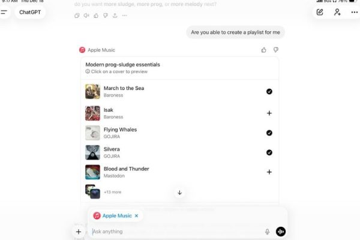Share the previous response
Screen dimensions: 360x240
pyautogui.click(x=115, y=16)
